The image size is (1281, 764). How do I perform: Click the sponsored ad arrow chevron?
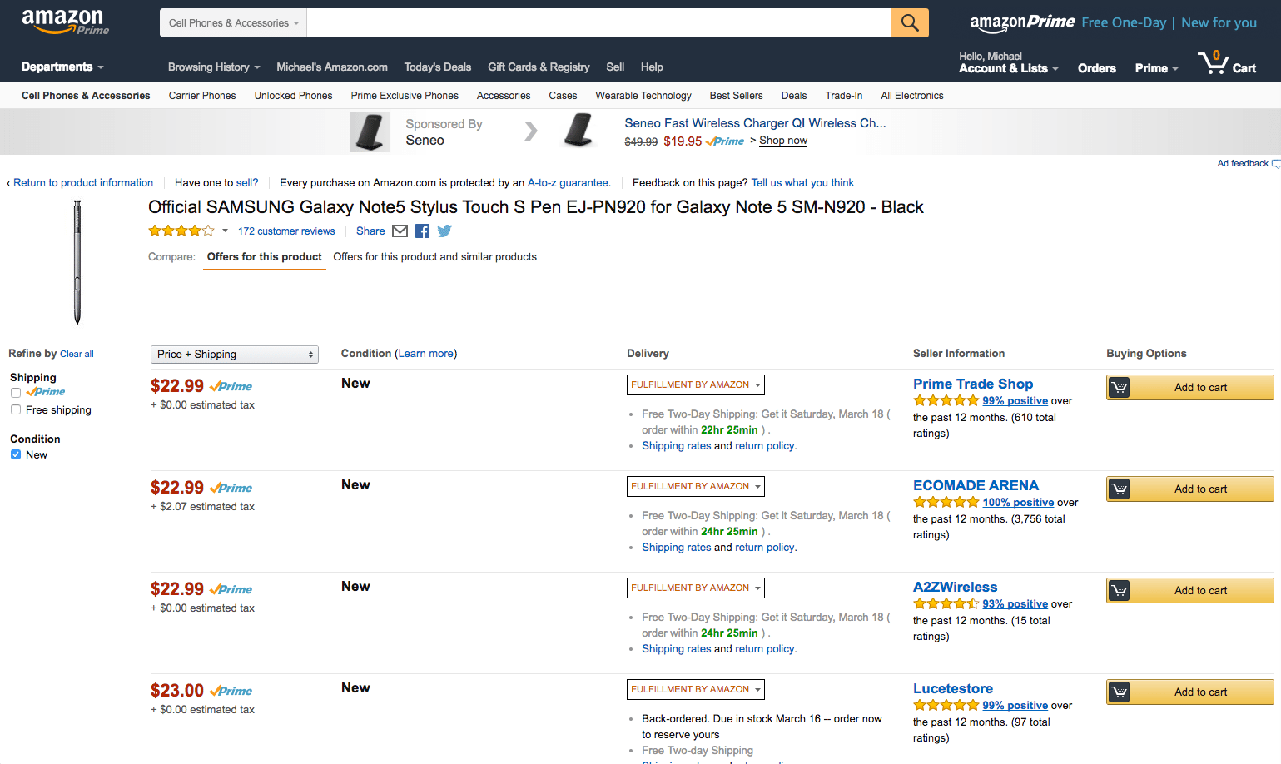click(531, 131)
